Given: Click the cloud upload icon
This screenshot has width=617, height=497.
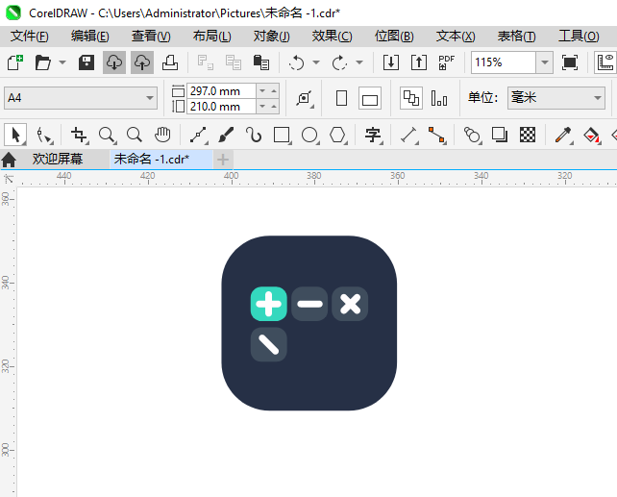Looking at the screenshot, I should (142, 62).
